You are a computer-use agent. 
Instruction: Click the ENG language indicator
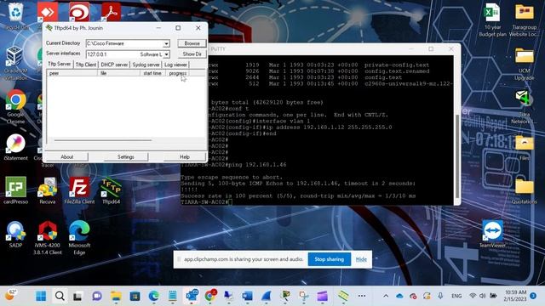[456, 296]
